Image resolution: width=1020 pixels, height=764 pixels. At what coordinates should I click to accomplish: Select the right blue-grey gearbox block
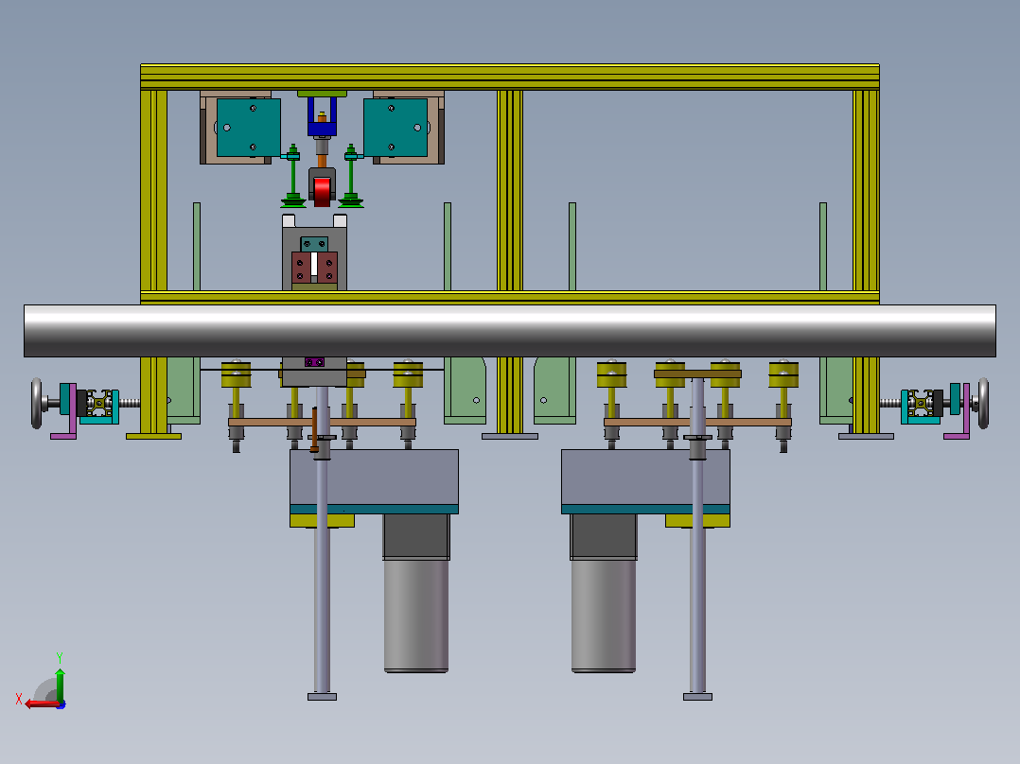[x=645, y=477]
